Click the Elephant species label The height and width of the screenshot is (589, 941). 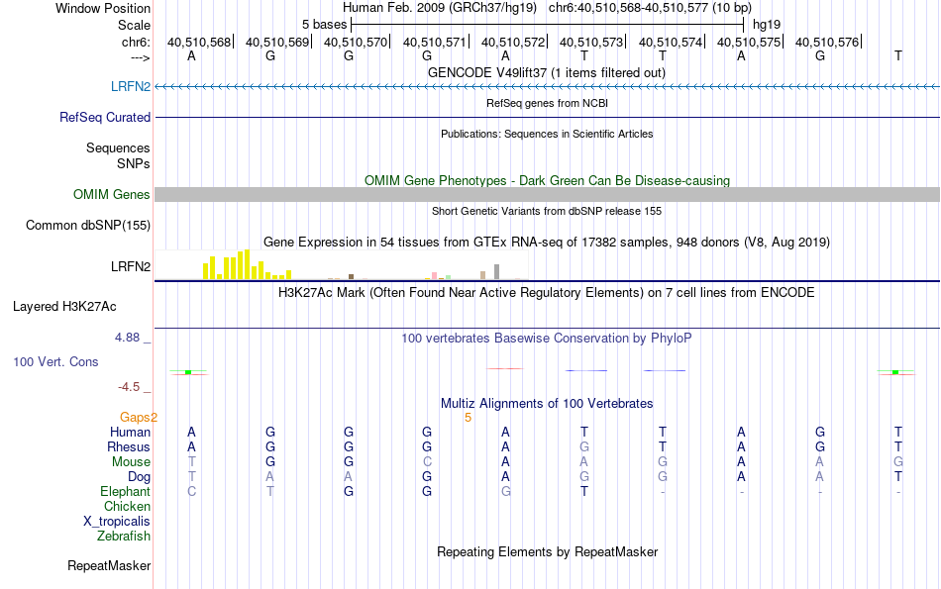pyautogui.click(x=125, y=491)
